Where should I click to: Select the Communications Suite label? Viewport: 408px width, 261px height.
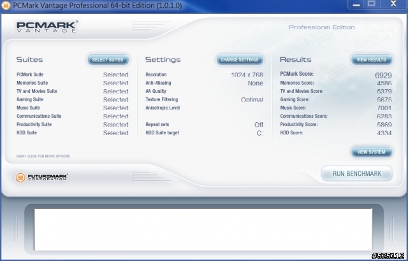(x=39, y=116)
